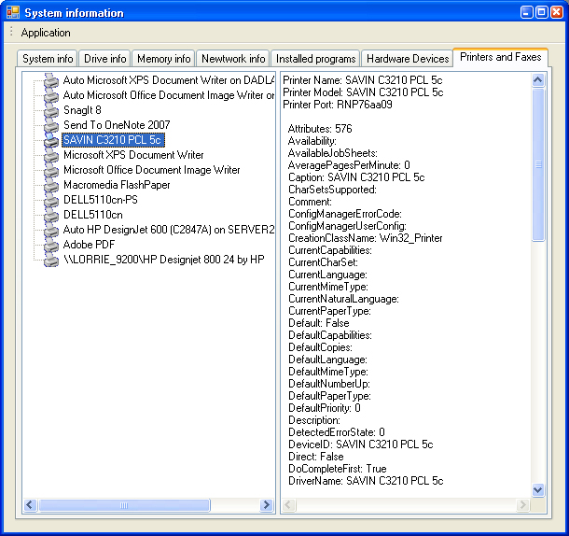Viewport: 569px width, 536px height.
Task: Select DELL5110cn printer entry
Action: click(93, 215)
